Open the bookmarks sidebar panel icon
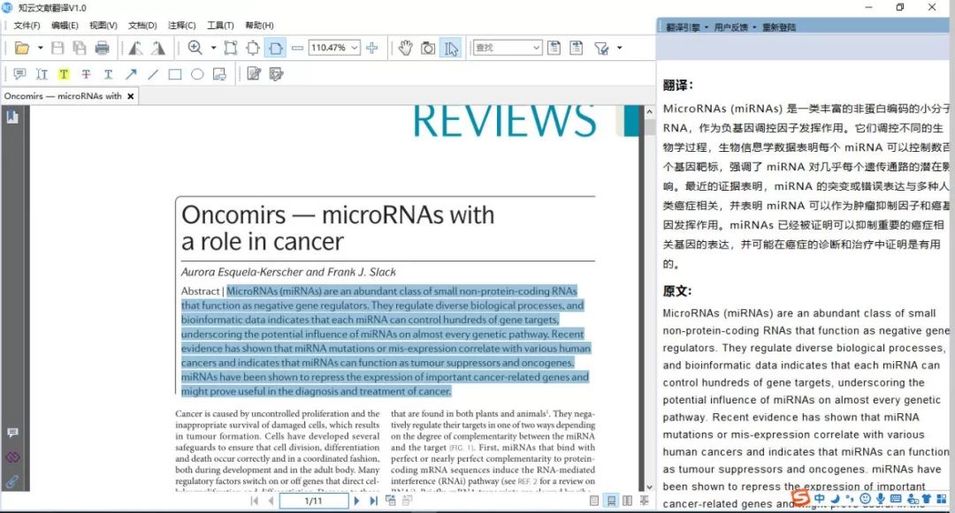 [x=12, y=116]
